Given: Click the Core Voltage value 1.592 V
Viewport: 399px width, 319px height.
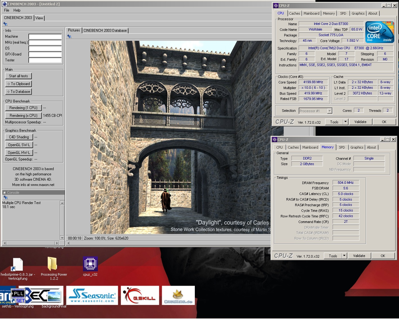Looking at the screenshot, I should pos(353,40).
